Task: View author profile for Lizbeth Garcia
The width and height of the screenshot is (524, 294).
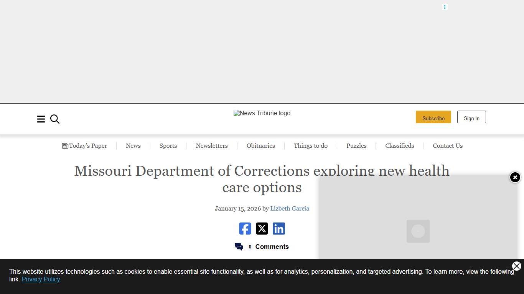Action: pos(290,208)
